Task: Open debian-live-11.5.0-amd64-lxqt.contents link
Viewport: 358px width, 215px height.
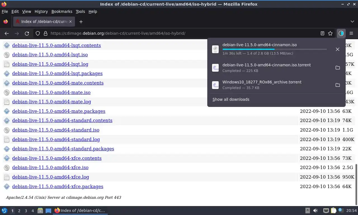Action: [x=56, y=45]
